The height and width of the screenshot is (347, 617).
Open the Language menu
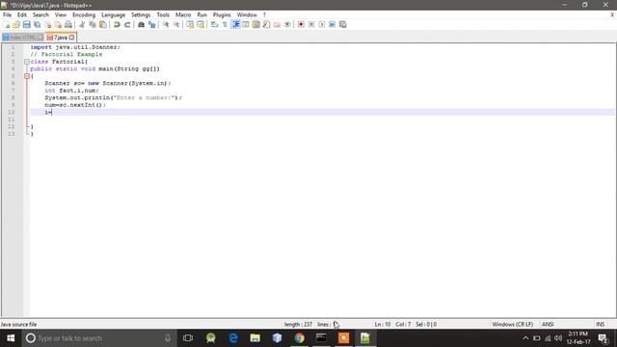click(x=113, y=14)
